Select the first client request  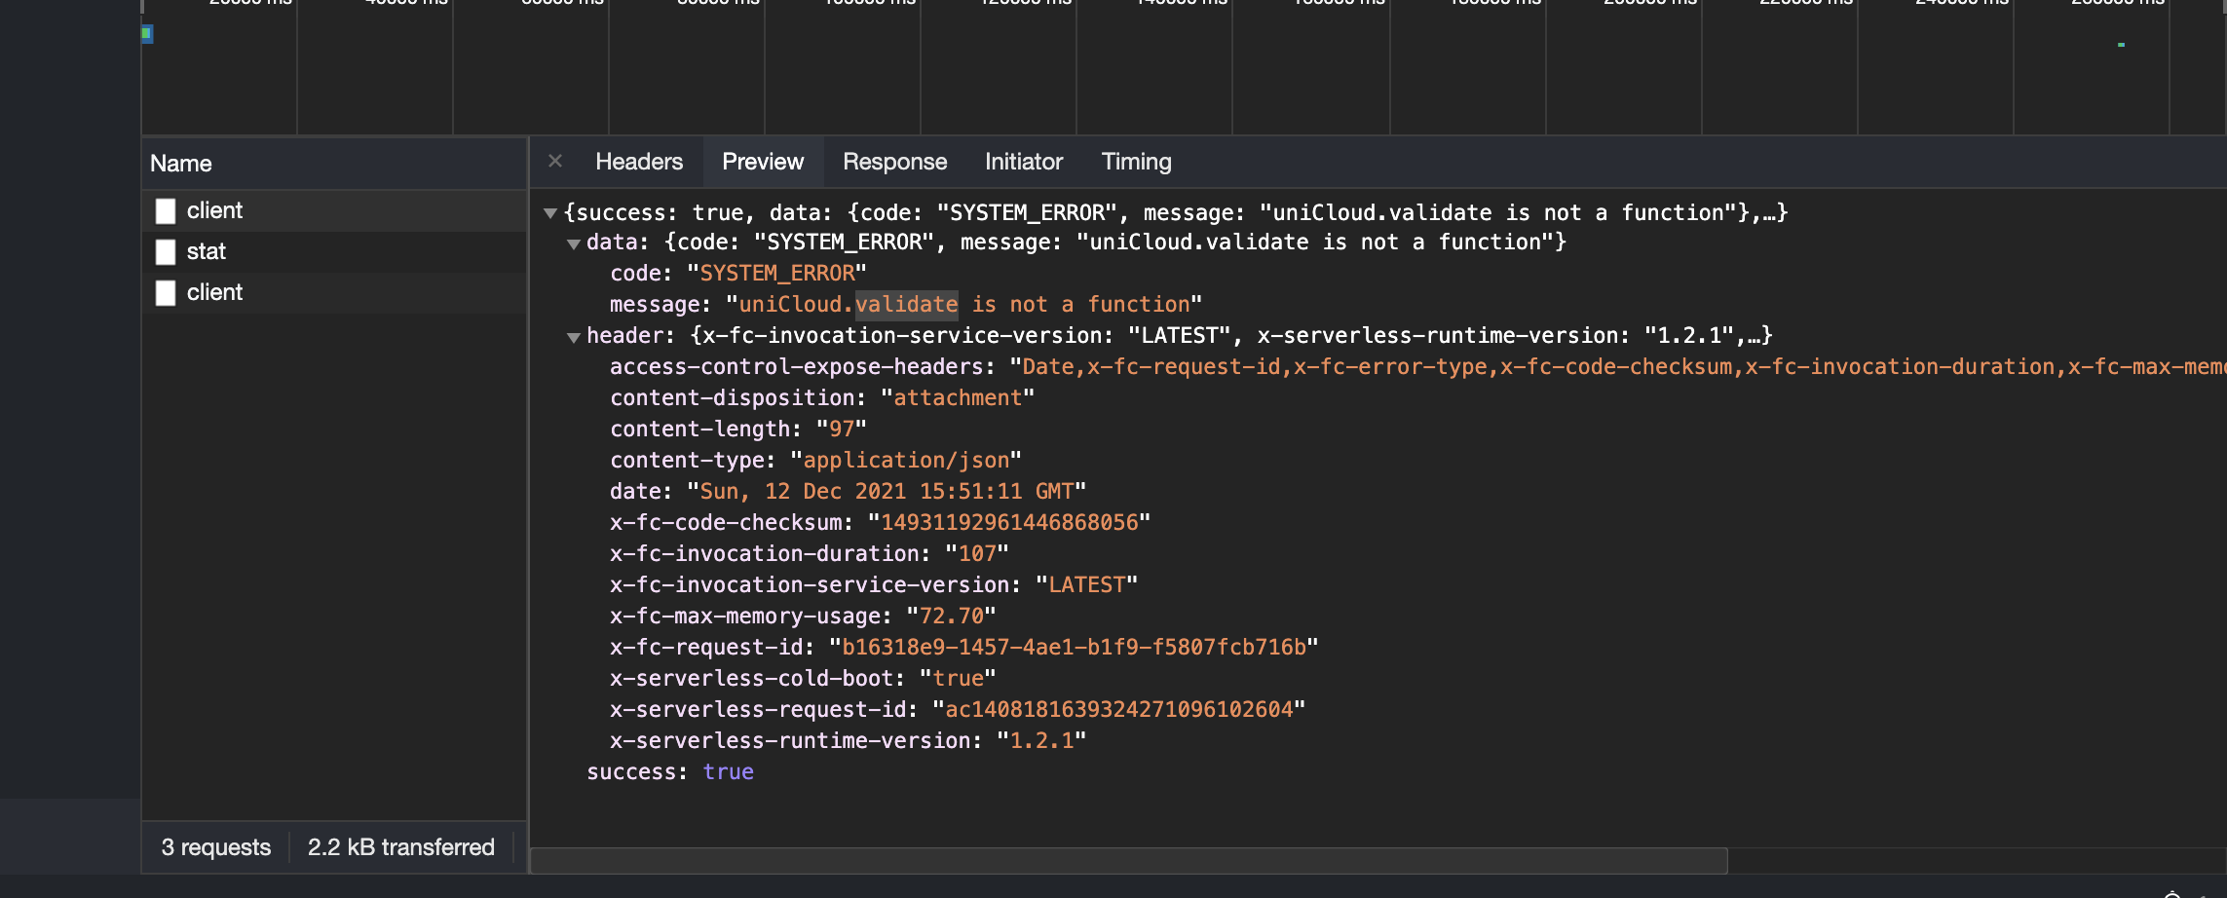pyautogui.click(x=214, y=210)
